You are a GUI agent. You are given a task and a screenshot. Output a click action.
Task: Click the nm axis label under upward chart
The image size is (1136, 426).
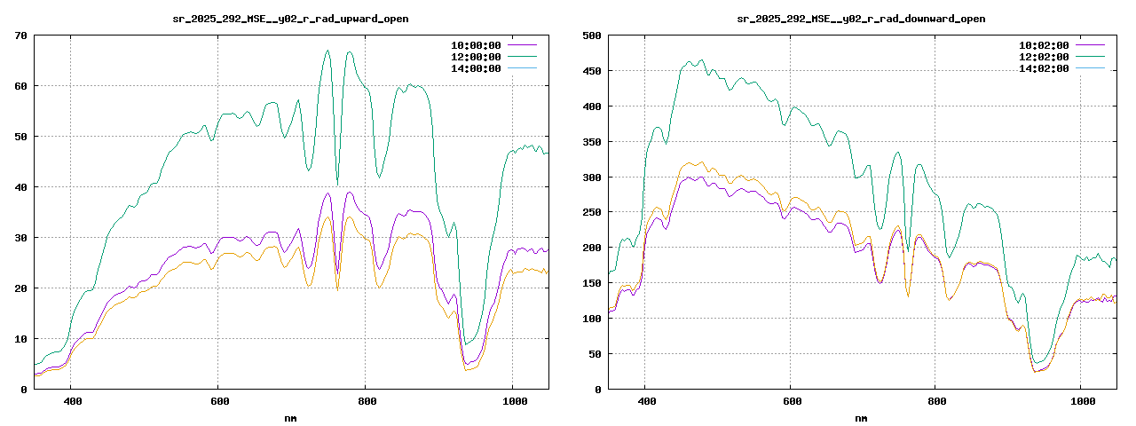click(x=290, y=418)
